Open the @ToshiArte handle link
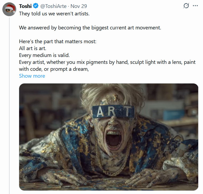The height and width of the screenshot is (194, 203). pos(53,6)
